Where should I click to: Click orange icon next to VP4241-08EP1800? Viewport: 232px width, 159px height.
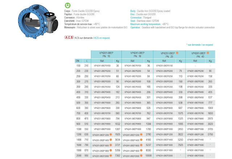141,150
